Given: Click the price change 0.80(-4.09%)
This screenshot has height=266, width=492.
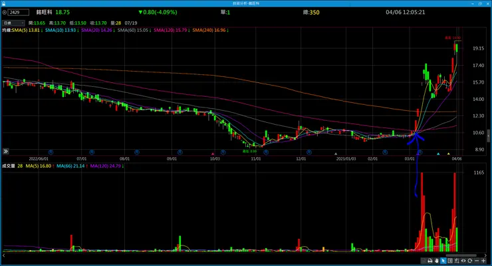Looking at the screenshot, I should point(158,12).
